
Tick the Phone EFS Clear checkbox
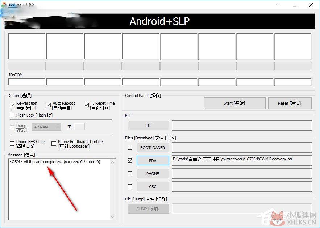click(12, 144)
